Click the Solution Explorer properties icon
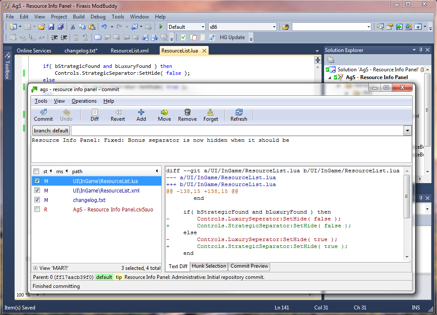Screen dimensions: 437x315 [x=331, y=60]
